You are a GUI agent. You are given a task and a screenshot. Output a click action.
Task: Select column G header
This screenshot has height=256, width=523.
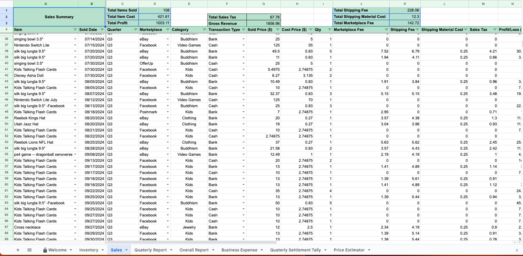click(x=263, y=4)
